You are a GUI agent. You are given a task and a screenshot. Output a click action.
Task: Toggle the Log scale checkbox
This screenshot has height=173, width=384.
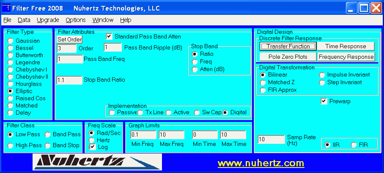point(92,147)
